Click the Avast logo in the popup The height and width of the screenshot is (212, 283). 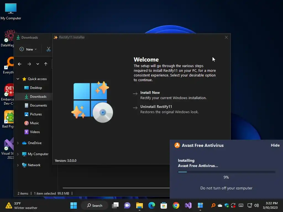click(x=177, y=145)
